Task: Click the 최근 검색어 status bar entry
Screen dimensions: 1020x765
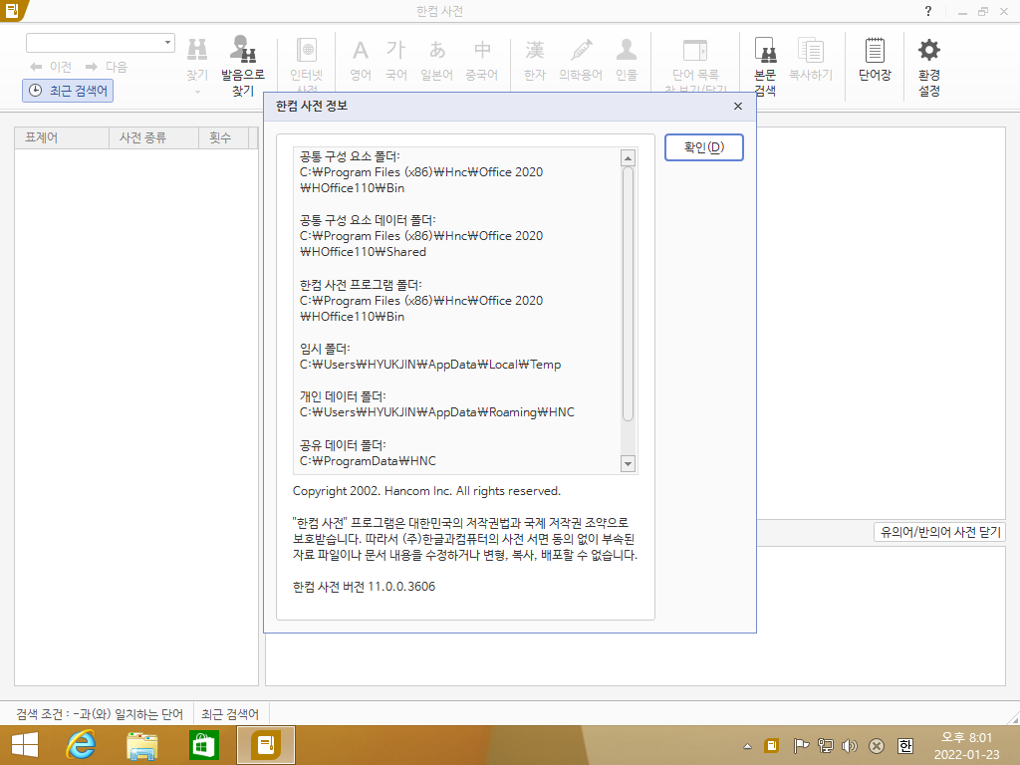Action: coord(230,714)
